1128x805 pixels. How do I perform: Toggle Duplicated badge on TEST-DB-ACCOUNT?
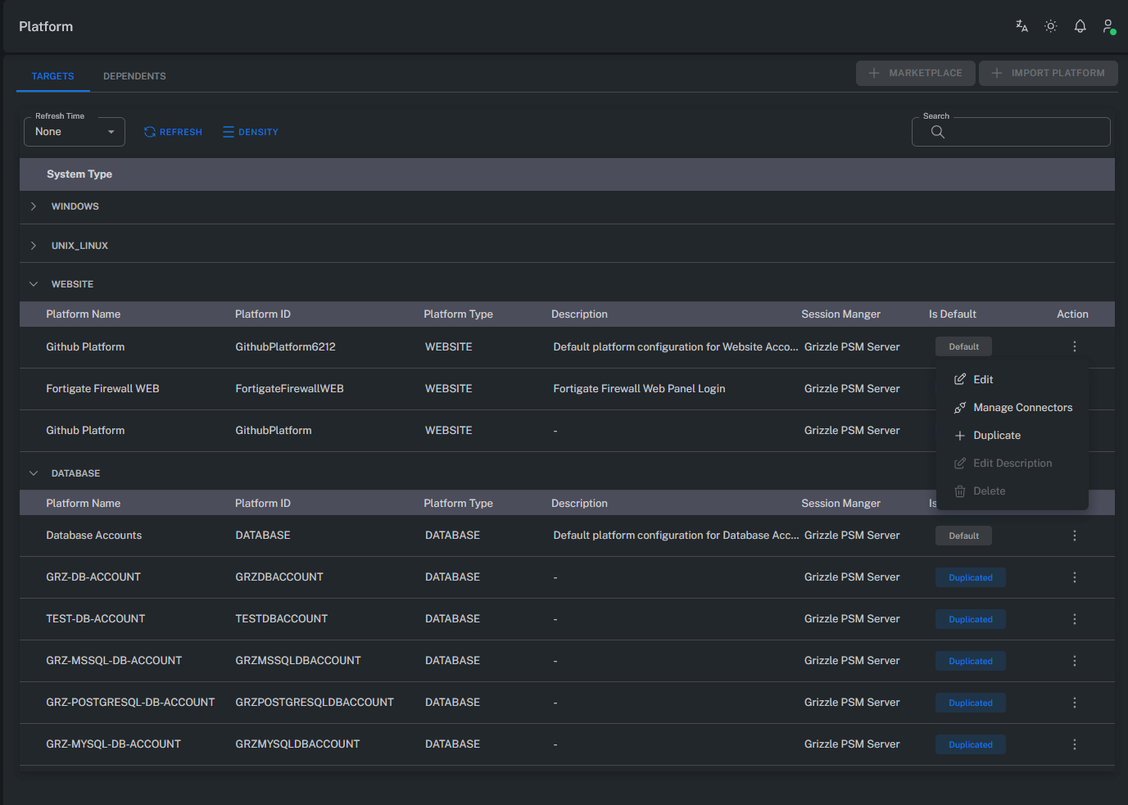click(x=970, y=619)
